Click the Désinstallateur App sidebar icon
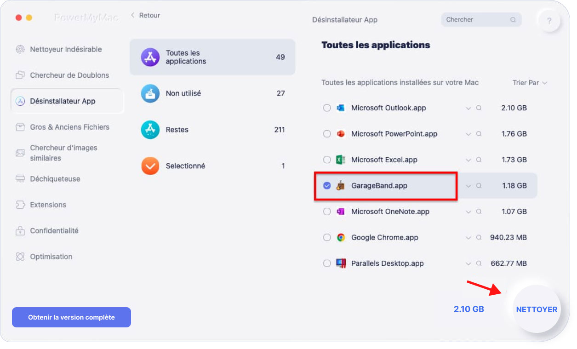577x349 pixels. (x=20, y=101)
